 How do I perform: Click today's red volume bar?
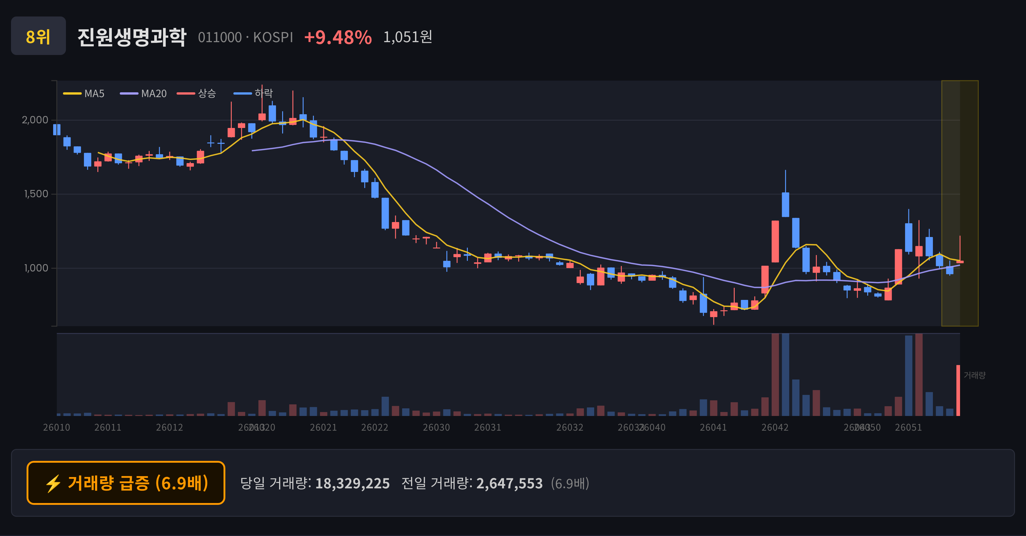[x=958, y=390]
